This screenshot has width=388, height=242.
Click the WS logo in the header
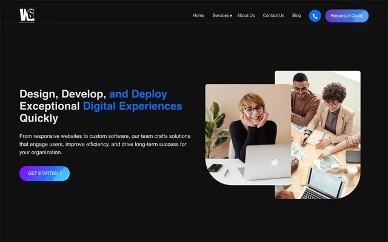27,15
